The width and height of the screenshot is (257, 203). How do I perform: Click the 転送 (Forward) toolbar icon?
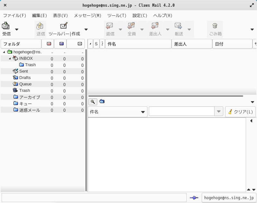click(179, 29)
